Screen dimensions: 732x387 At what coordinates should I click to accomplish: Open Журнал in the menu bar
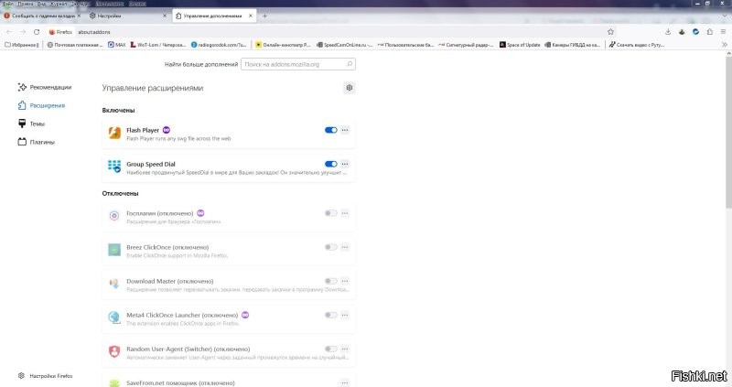(x=59, y=4)
